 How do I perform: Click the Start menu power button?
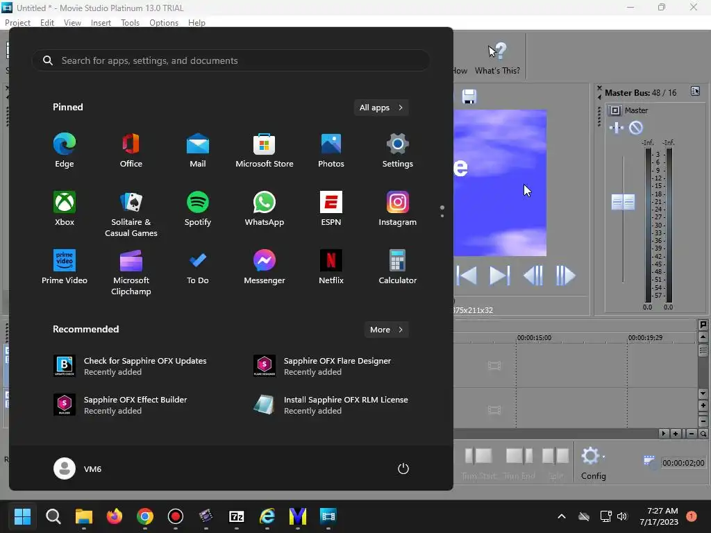point(403,468)
